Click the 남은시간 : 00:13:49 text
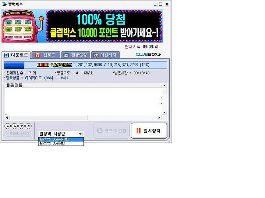 [131, 73]
